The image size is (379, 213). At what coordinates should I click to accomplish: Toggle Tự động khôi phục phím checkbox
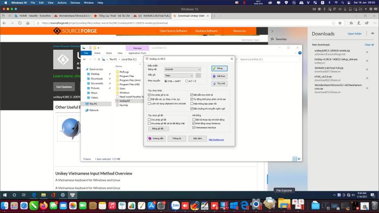[x=192, y=99]
